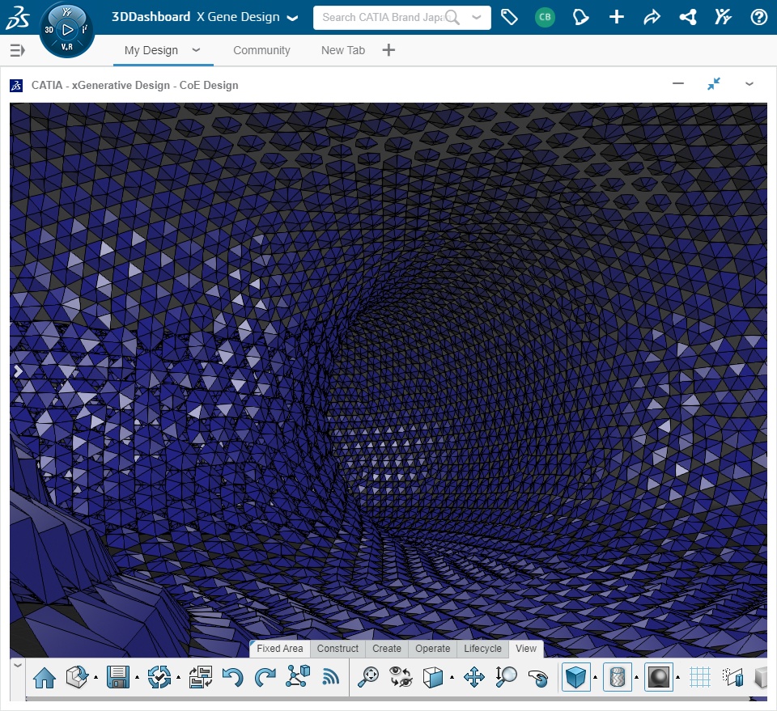777x711 pixels.
Task: Toggle the Hide/Show eye tool
Action: [x=401, y=676]
